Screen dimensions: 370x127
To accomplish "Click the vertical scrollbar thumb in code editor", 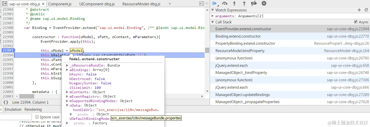I will click(x=207, y=50).
